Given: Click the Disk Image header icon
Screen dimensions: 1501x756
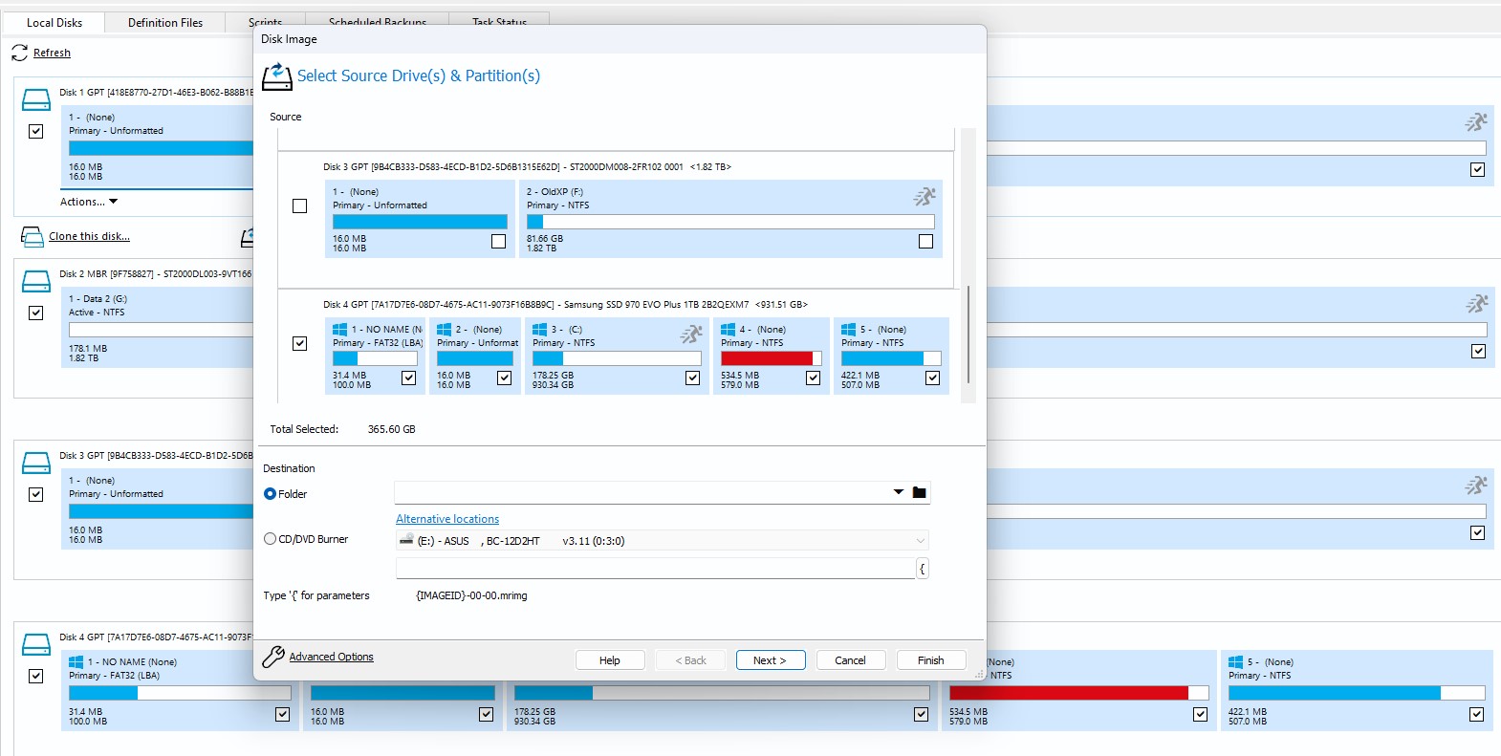Looking at the screenshot, I should (x=276, y=76).
